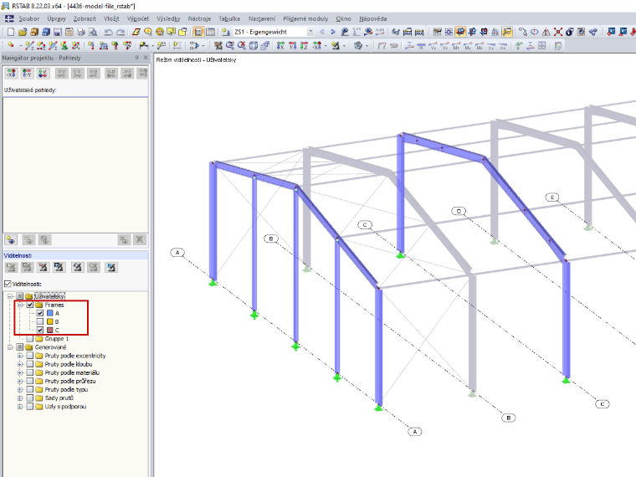Show the view in -X direction
Image resolution: width=636 pixels, height=477 pixels.
[11, 74]
